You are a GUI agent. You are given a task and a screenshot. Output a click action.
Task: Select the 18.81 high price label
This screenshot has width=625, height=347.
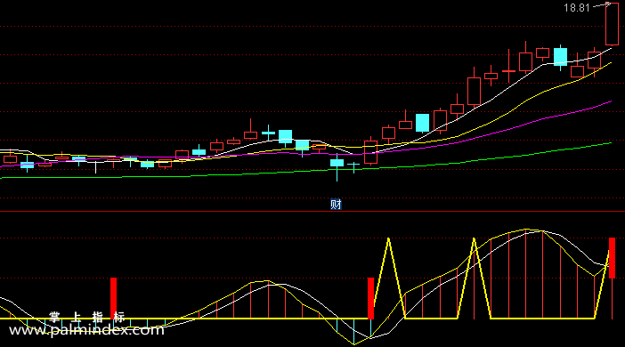576,8
